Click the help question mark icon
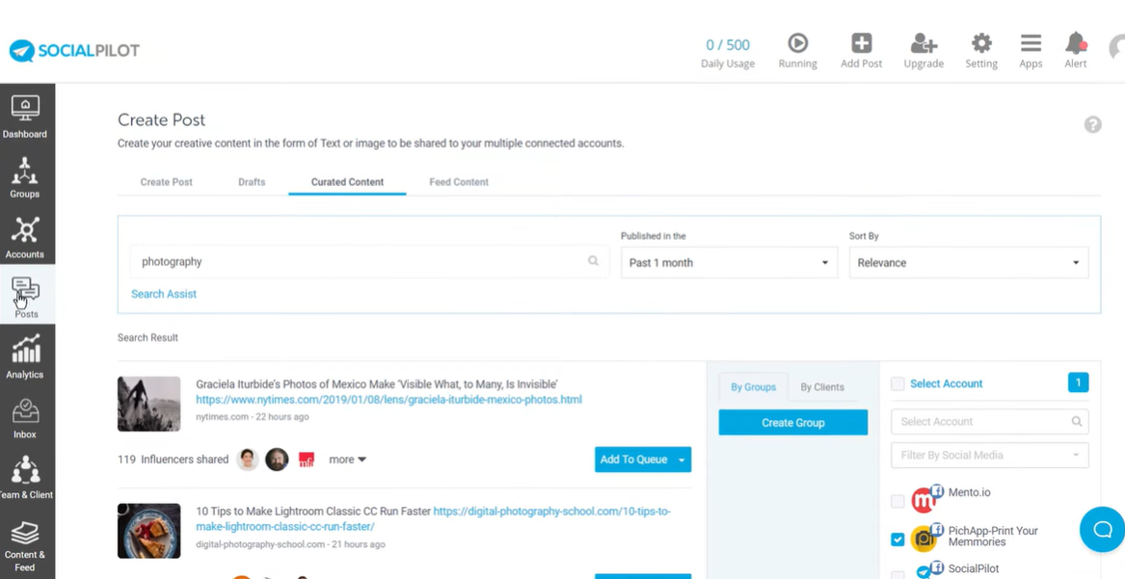Screen dimensions: 1125x579 click(x=1092, y=124)
